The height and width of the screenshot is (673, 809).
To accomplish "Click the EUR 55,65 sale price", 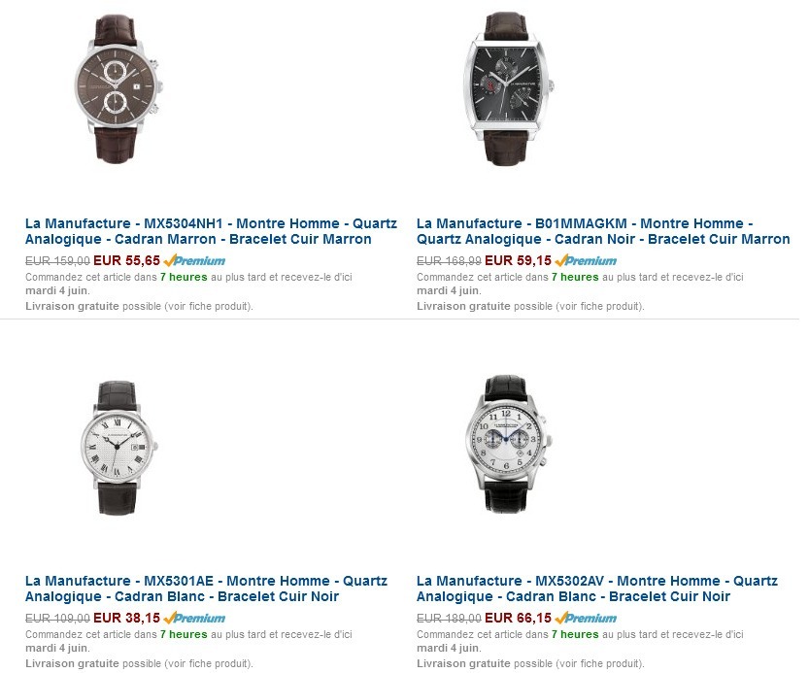I will 127,260.
